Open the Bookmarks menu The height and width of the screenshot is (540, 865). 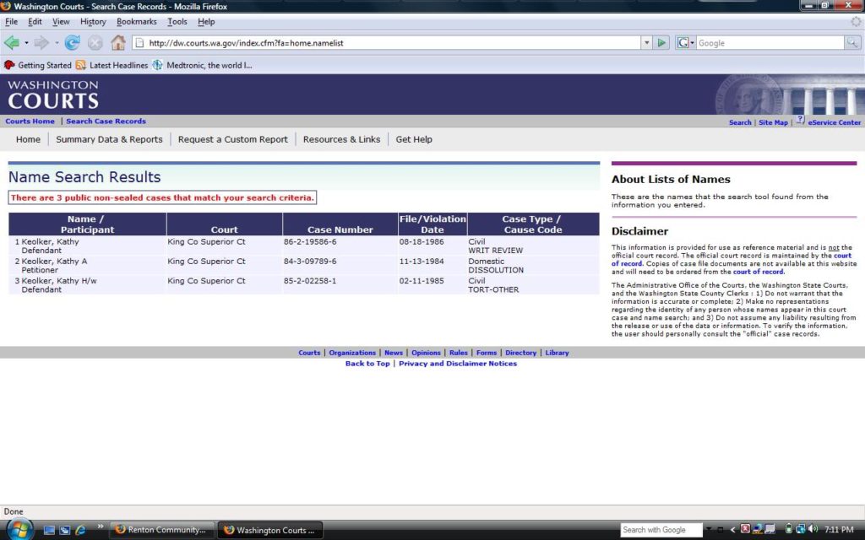tap(136, 21)
